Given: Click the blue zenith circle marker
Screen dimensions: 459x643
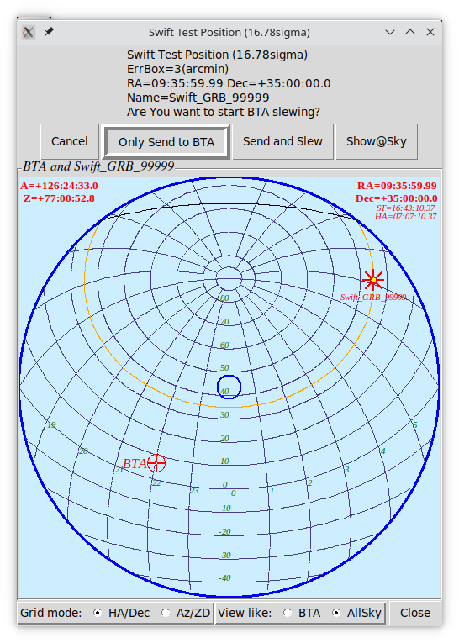Looking at the screenshot, I should (x=229, y=387).
